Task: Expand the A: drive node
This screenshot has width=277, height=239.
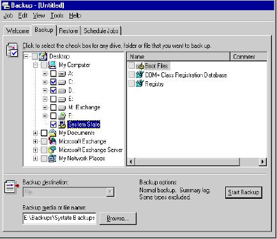Action: (x=45, y=73)
